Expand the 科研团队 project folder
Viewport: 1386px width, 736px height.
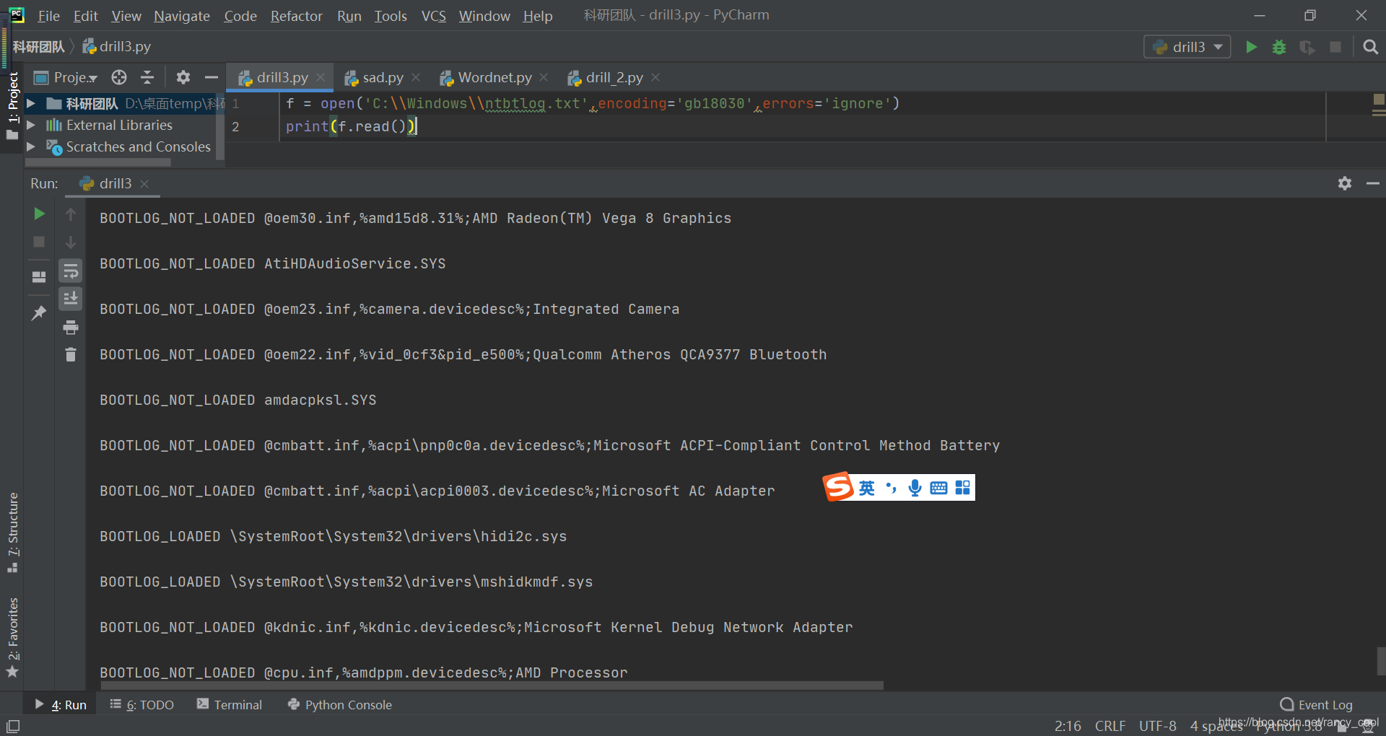tap(31, 104)
